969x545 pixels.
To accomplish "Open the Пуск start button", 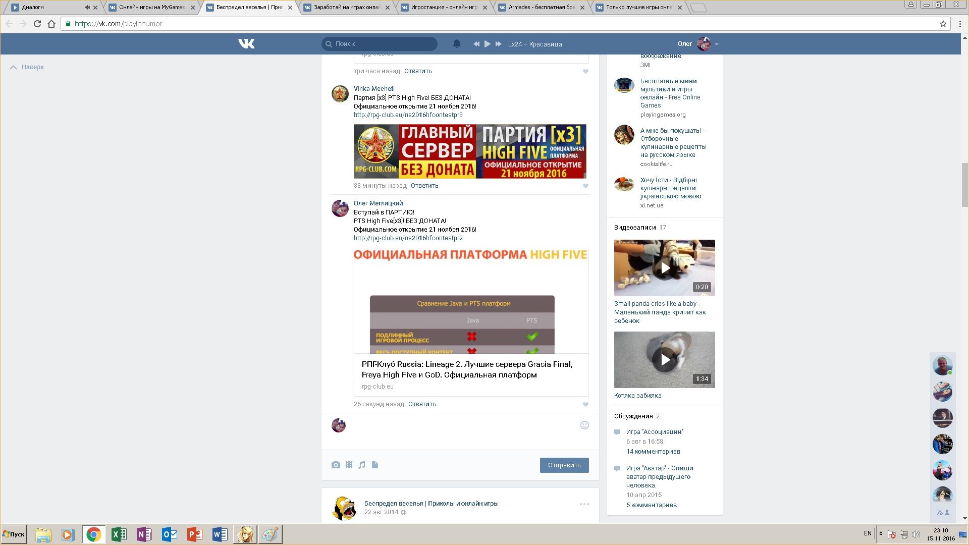I will 14,534.
